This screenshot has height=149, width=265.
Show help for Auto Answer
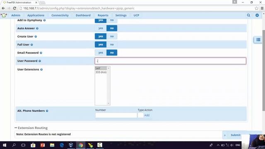[x=37, y=29]
